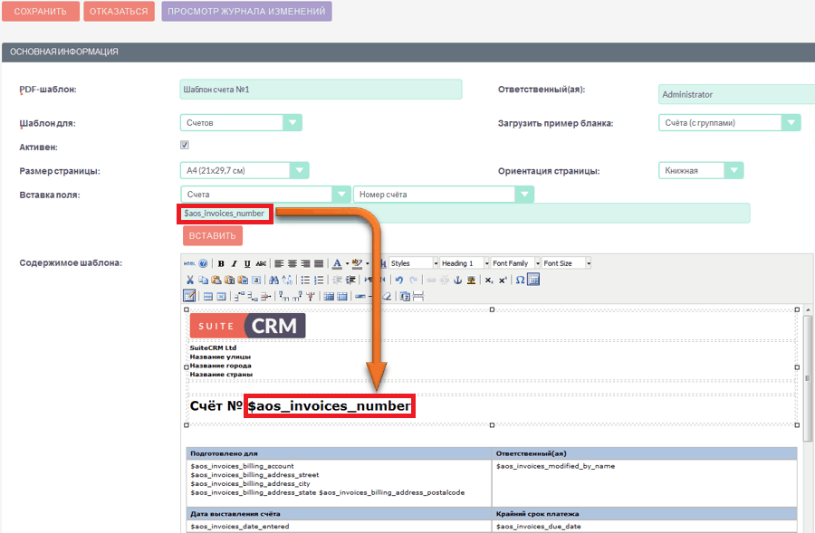Click the underline formatting icon

pos(246,263)
